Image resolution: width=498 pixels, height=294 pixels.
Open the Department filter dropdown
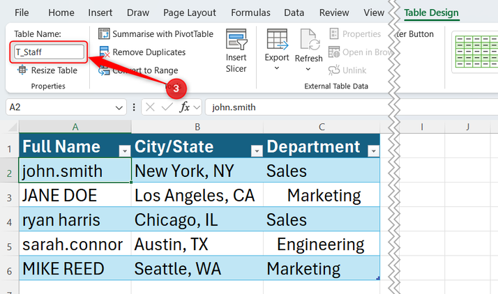374,151
